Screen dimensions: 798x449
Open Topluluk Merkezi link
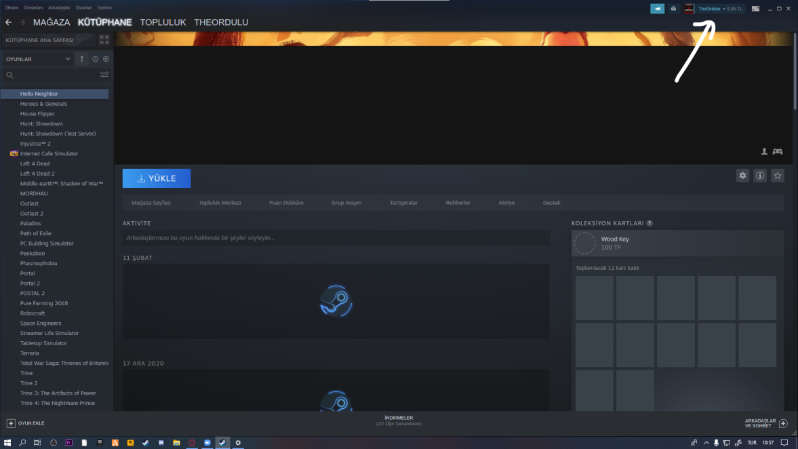click(220, 203)
